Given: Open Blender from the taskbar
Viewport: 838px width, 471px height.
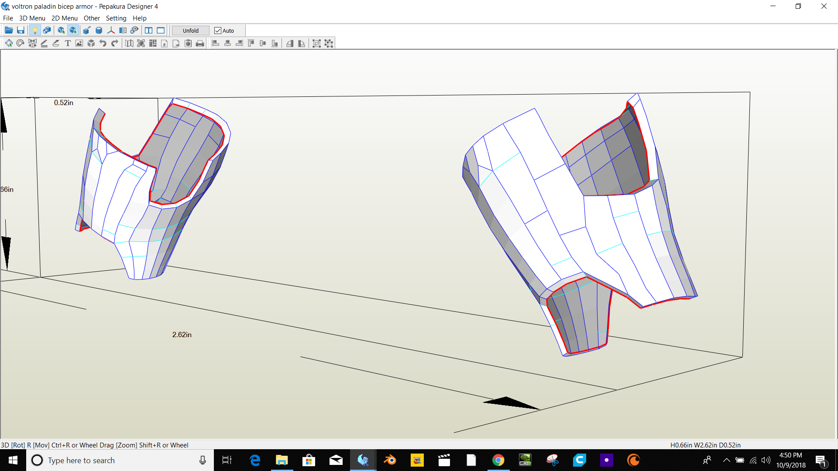Looking at the screenshot, I should point(390,460).
